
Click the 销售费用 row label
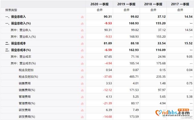(25, 84)
